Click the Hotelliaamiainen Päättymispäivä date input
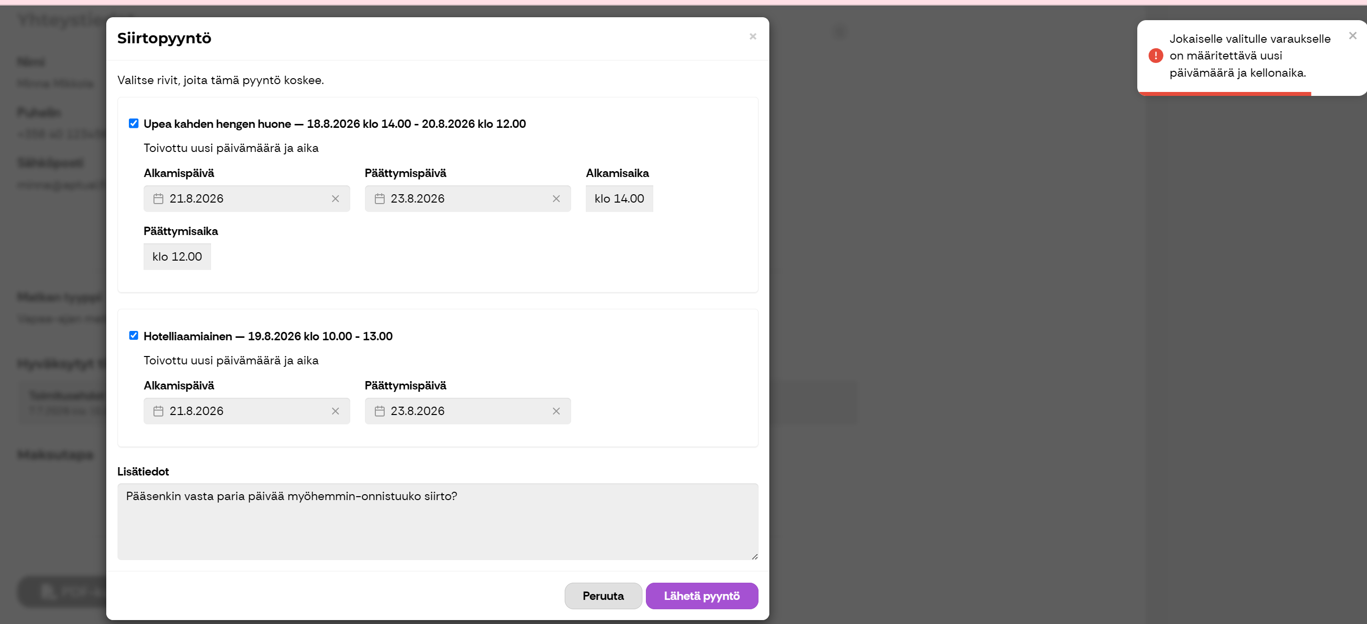 (x=467, y=411)
